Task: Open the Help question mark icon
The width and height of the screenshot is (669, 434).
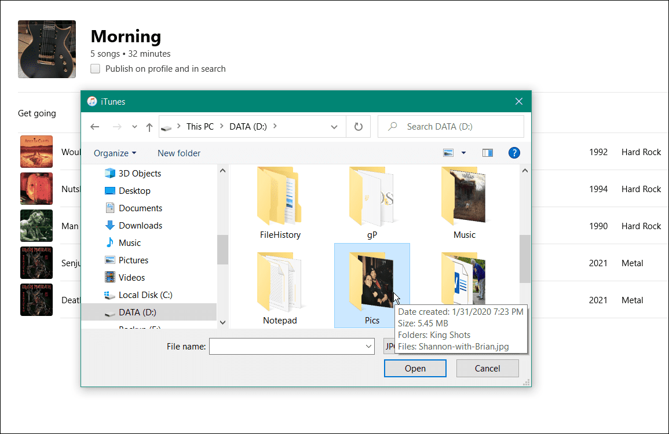Action: click(514, 153)
